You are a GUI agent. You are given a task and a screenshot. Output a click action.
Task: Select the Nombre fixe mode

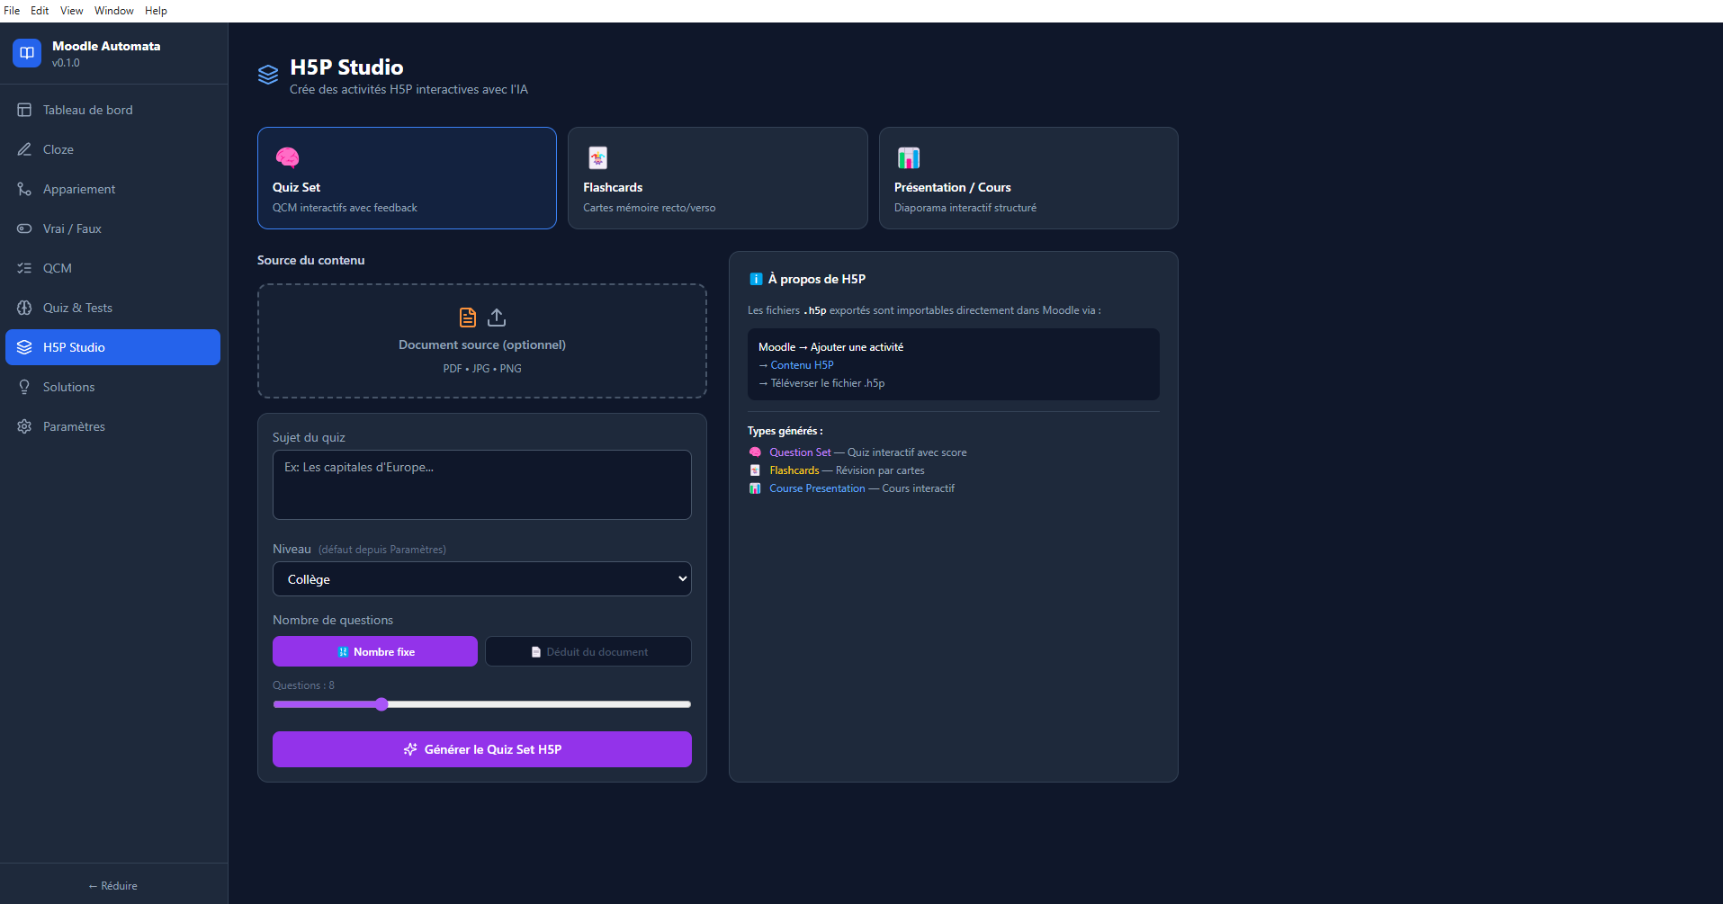375,651
